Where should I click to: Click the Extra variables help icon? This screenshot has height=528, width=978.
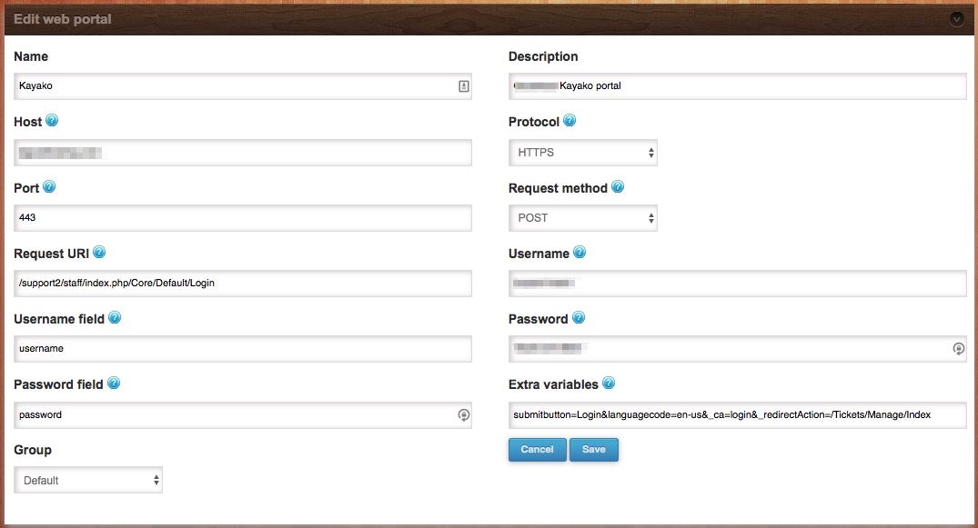pos(609,383)
